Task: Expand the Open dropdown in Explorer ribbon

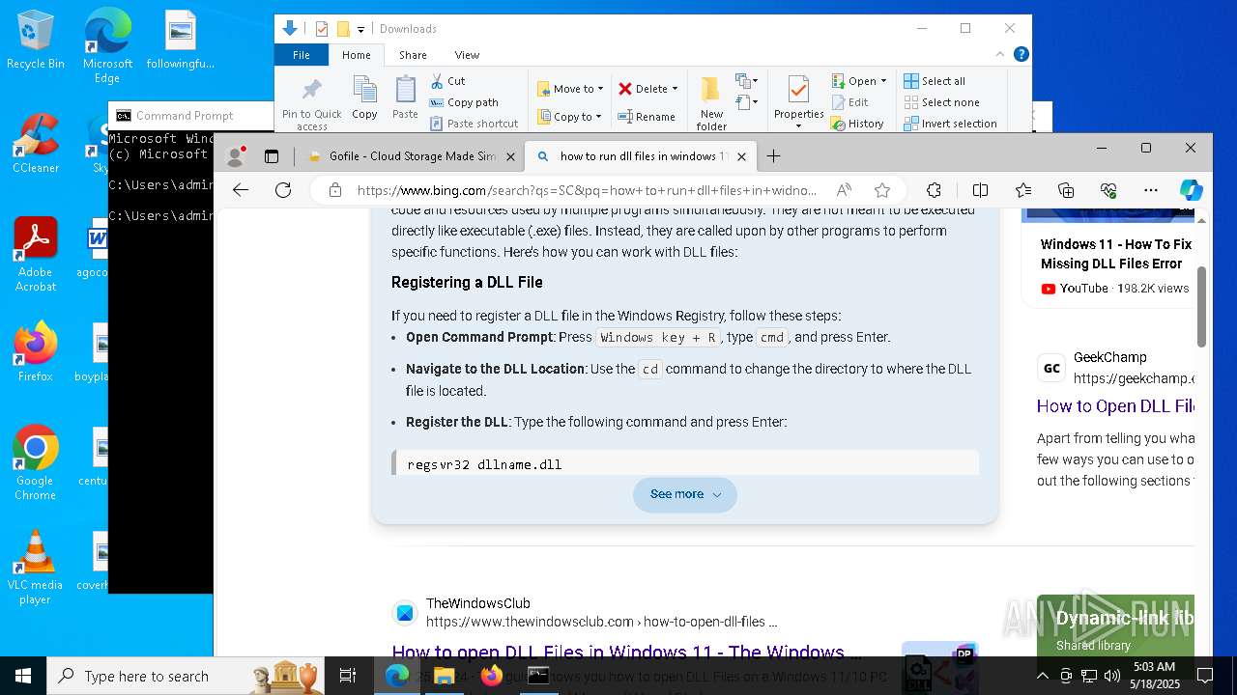Action: (x=883, y=81)
